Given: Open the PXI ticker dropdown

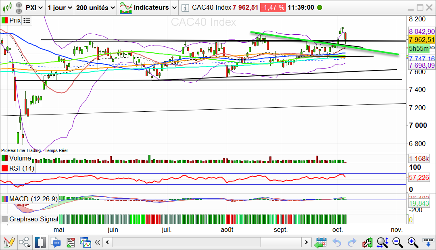Looking at the screenshot, I should click(x=34, y=8).
